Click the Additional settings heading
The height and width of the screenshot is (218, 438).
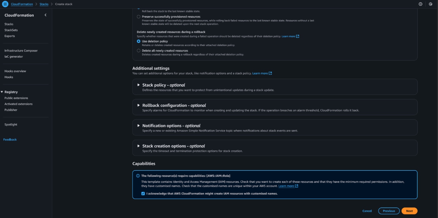pos(151,68)
